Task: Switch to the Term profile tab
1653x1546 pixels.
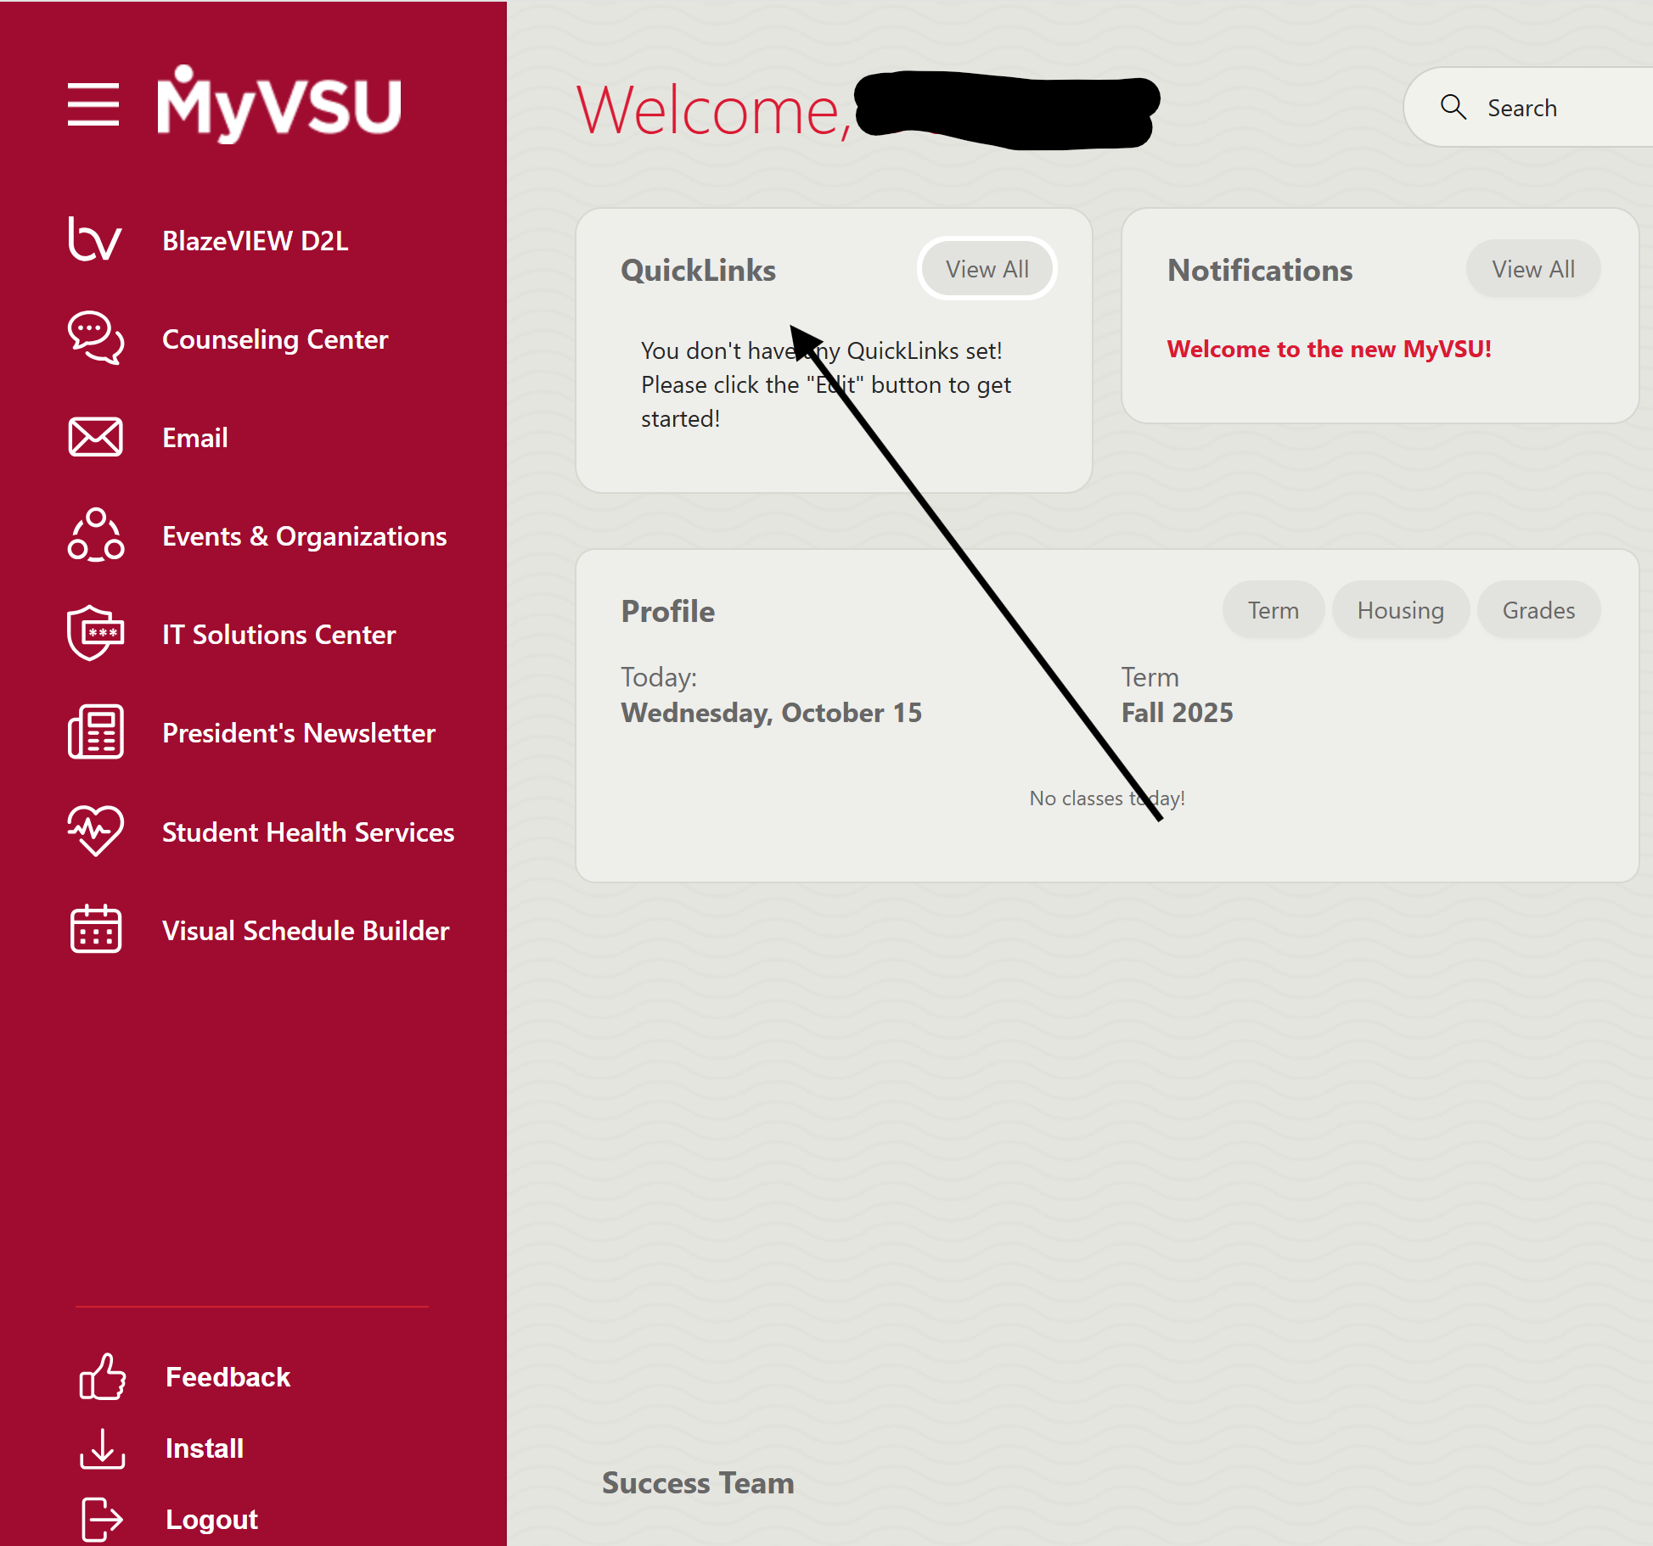Action: pyautogui.click(x=1273, y=610)
